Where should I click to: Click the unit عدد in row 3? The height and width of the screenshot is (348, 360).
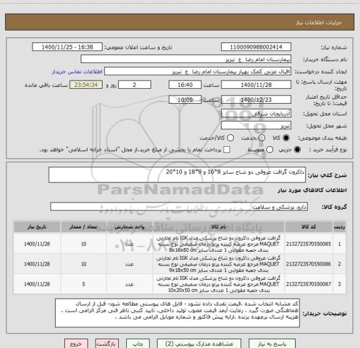pos(129,284)
